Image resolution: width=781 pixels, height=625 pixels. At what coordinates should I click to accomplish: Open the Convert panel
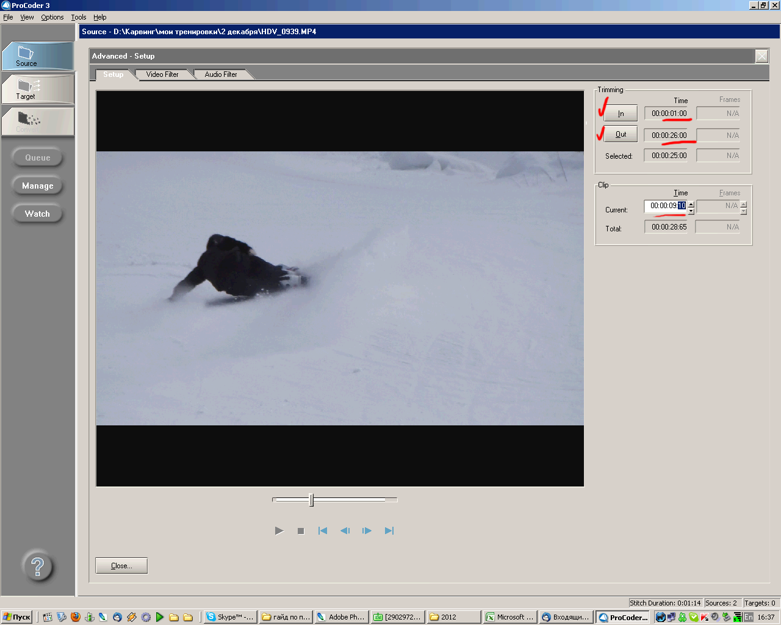tap(38, 121)
